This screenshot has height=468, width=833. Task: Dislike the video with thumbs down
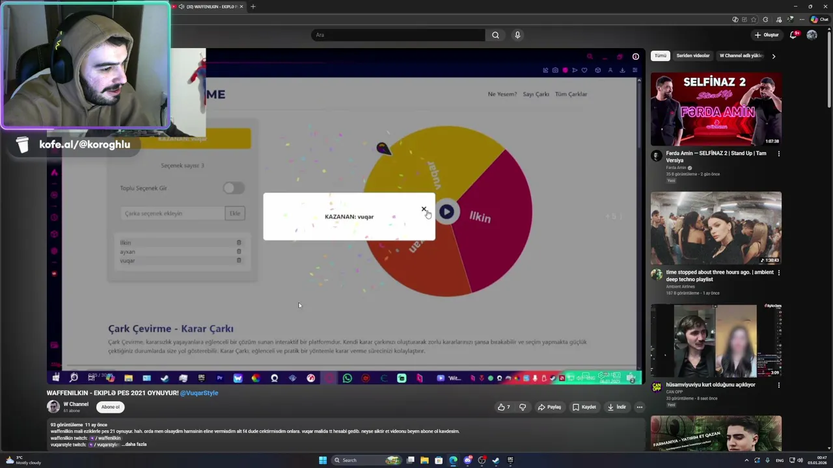pyautogui.click(x=522, y=407)
